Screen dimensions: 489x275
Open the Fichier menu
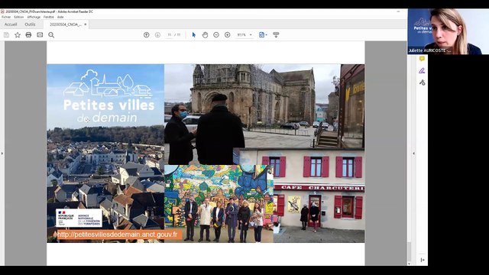[6, 17]
